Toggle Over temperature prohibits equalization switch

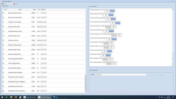coord(115,23)
